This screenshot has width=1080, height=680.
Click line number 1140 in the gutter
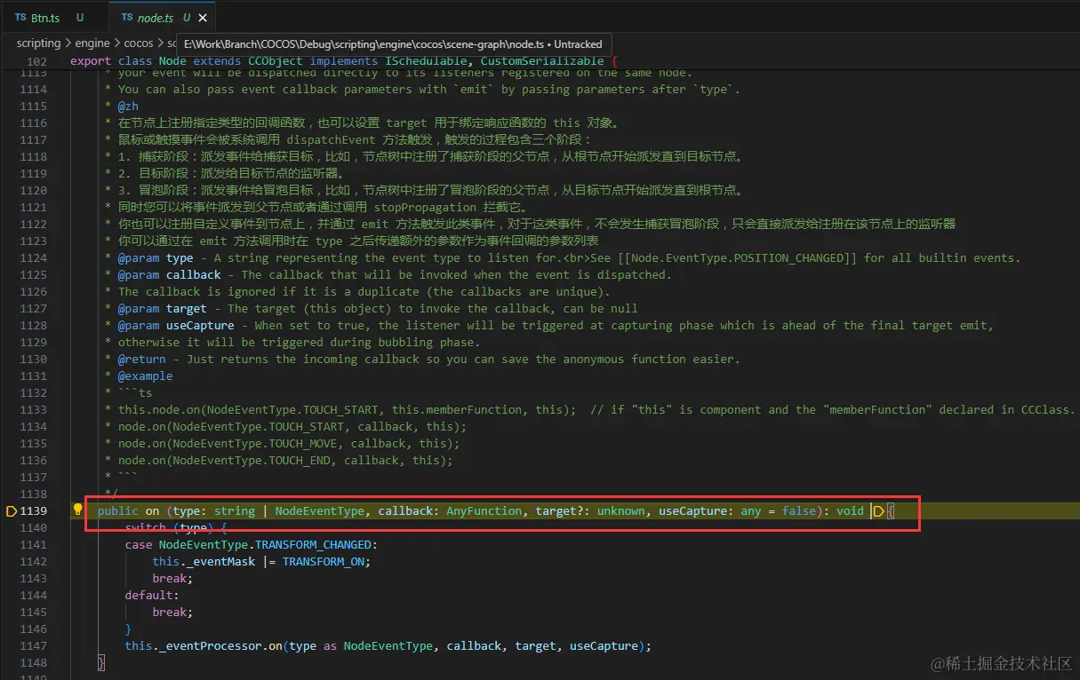33,528
